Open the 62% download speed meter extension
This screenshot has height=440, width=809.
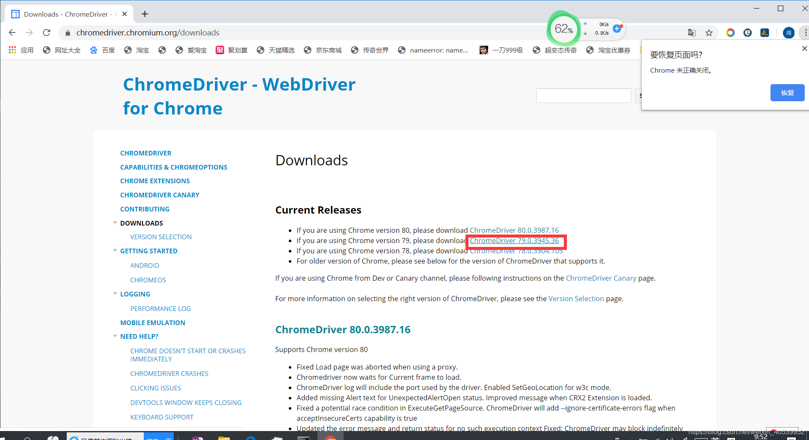click(x=563, y=29)
